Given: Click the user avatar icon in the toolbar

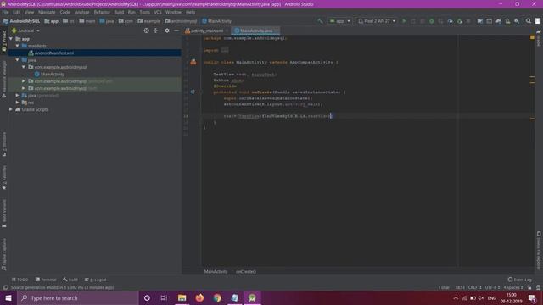Looking at the screenshot, I should [x=537, y=21].
